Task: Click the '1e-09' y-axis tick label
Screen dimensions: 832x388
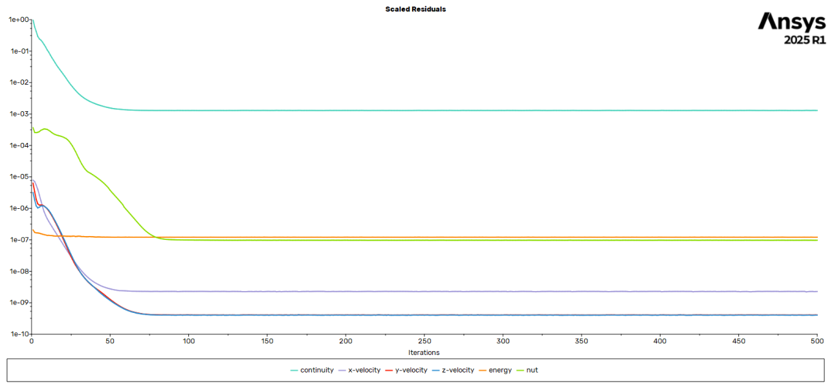Action: (18, 303)
